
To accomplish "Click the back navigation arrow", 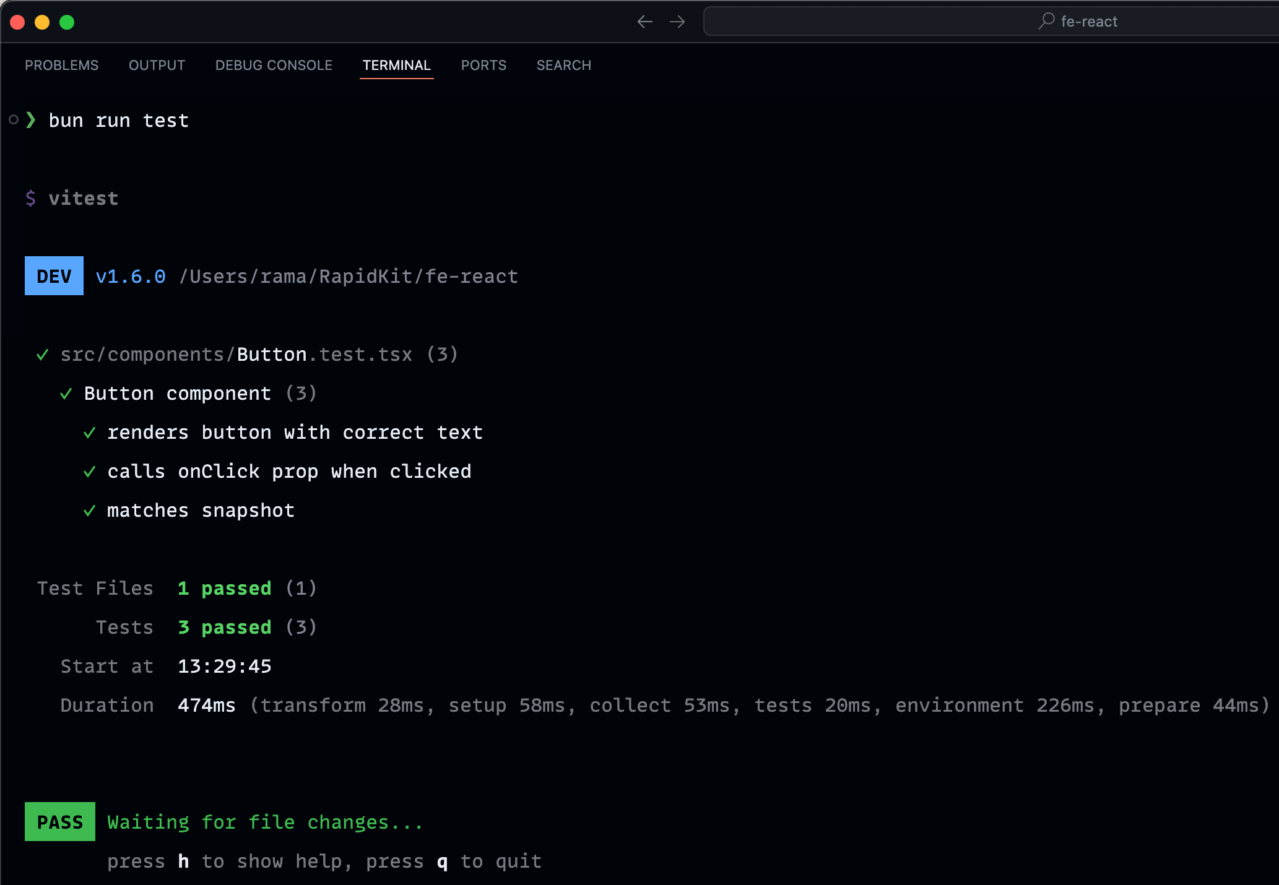I will pos(644,22).
